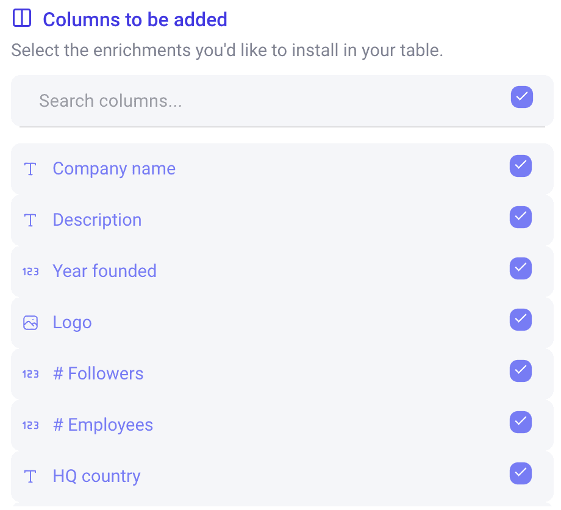Image resolution: width=561 pixels, height=510 pixels.
Task: Uncheck the Company name checkbox
Action: coord(521,166)
